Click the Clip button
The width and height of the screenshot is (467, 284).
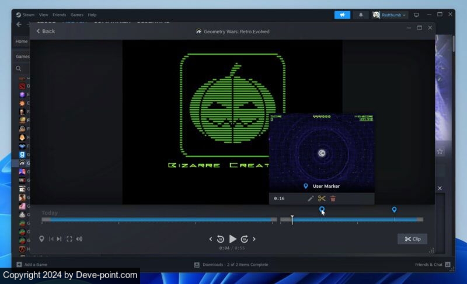coord(412,239)
